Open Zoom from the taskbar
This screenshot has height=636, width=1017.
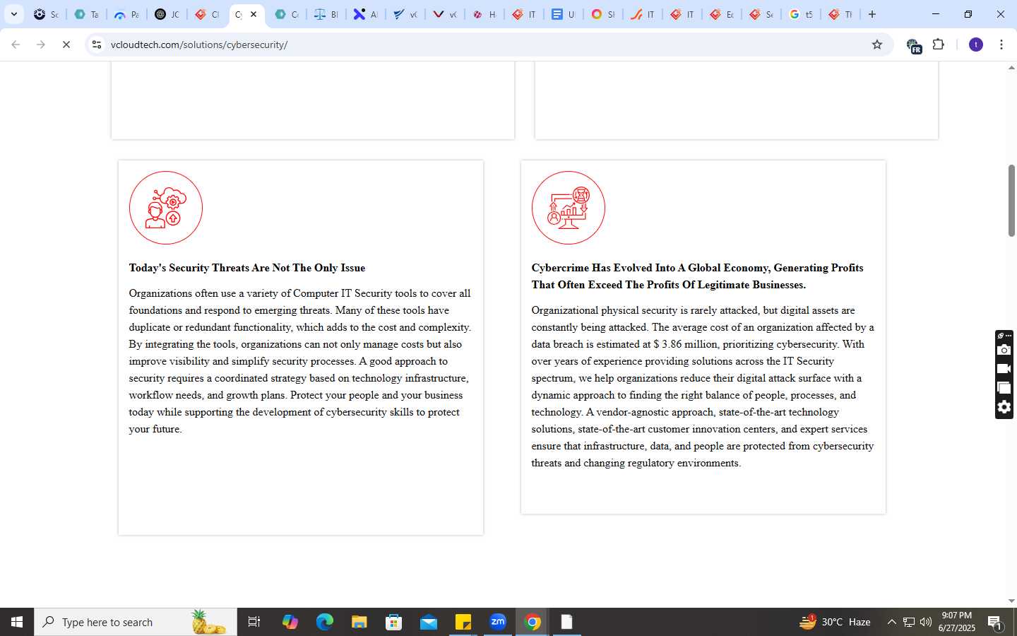click(x=498, y=622)
